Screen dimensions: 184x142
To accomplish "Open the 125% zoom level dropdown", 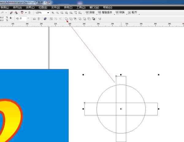I will [48, 13].
